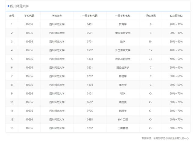The image size is (195, 141).
Task: Select subject code 0101 cell
Action: pyautogui.click(x=90, y=94)
